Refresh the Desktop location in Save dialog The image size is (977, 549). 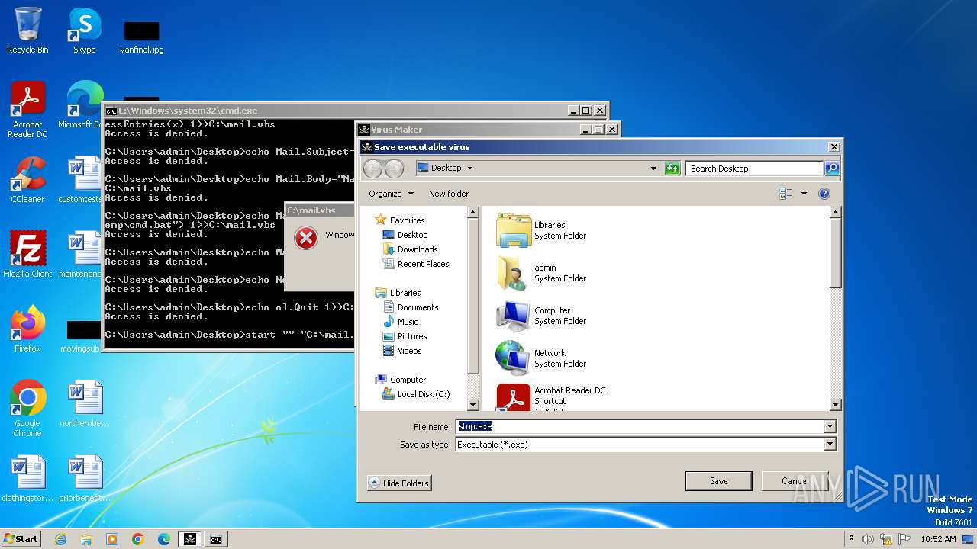pyautogui.click(x=672, y=169)
